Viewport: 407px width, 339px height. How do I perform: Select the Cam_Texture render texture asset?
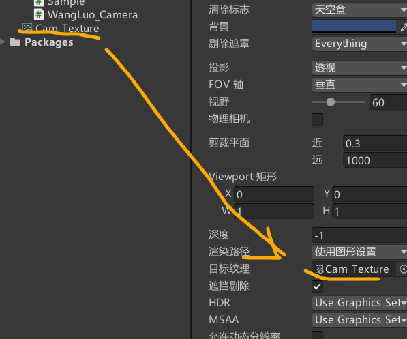click(67, 29)
